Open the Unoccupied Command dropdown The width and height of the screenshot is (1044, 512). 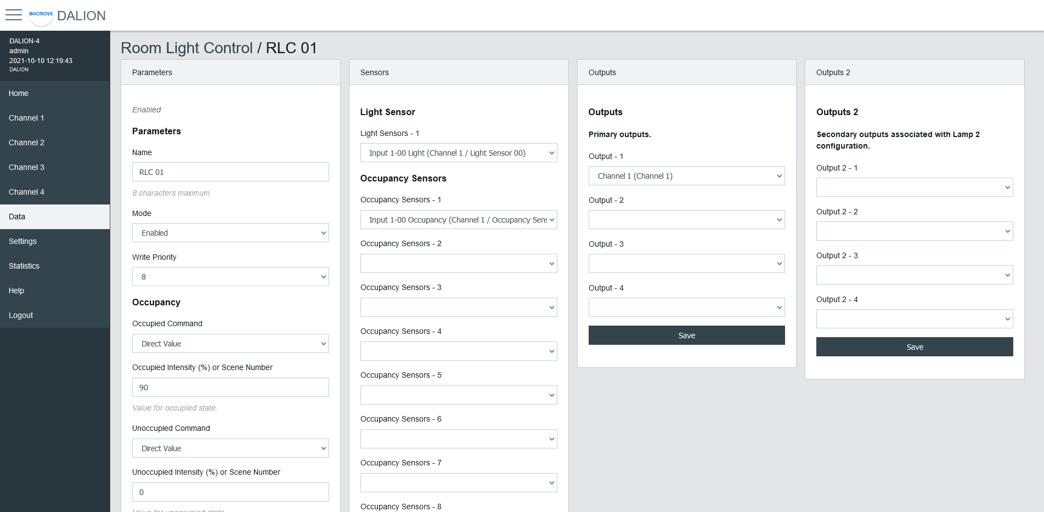tap(230, 448)
